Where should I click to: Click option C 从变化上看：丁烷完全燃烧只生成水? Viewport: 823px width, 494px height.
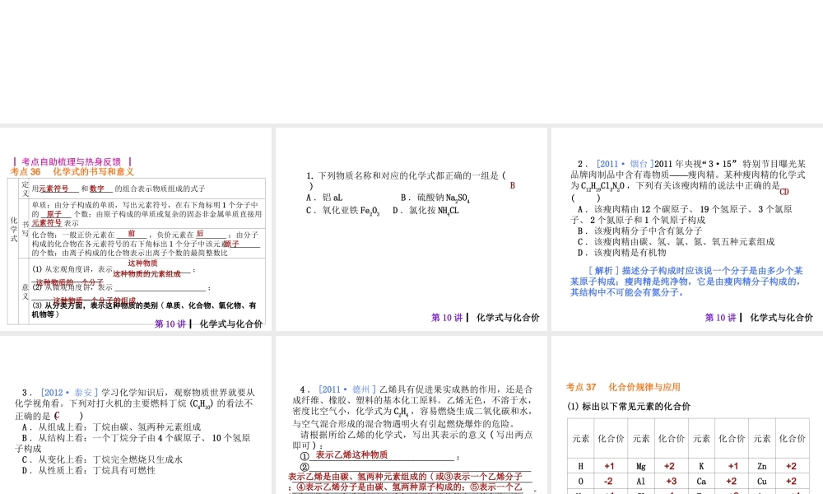[x=102, y=459]
